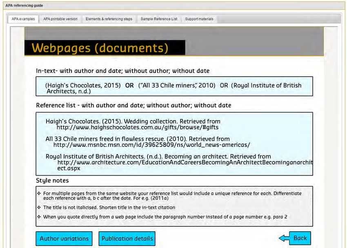This screenshot has height=248, width=347.
Task: Click the Royal Institute of British Architects reference
Action: pos(158,156)
